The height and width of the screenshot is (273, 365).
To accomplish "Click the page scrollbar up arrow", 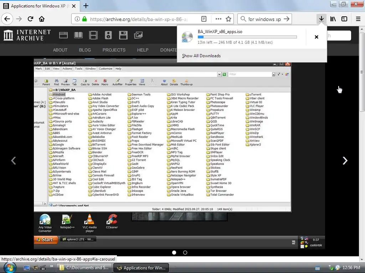I will point(362,29).
